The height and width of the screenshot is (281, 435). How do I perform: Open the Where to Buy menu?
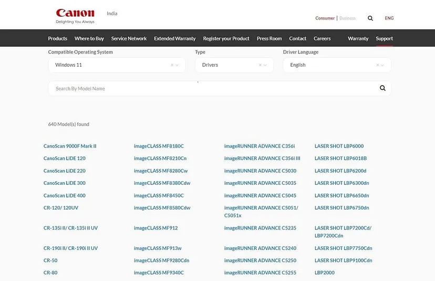(89, 38)
